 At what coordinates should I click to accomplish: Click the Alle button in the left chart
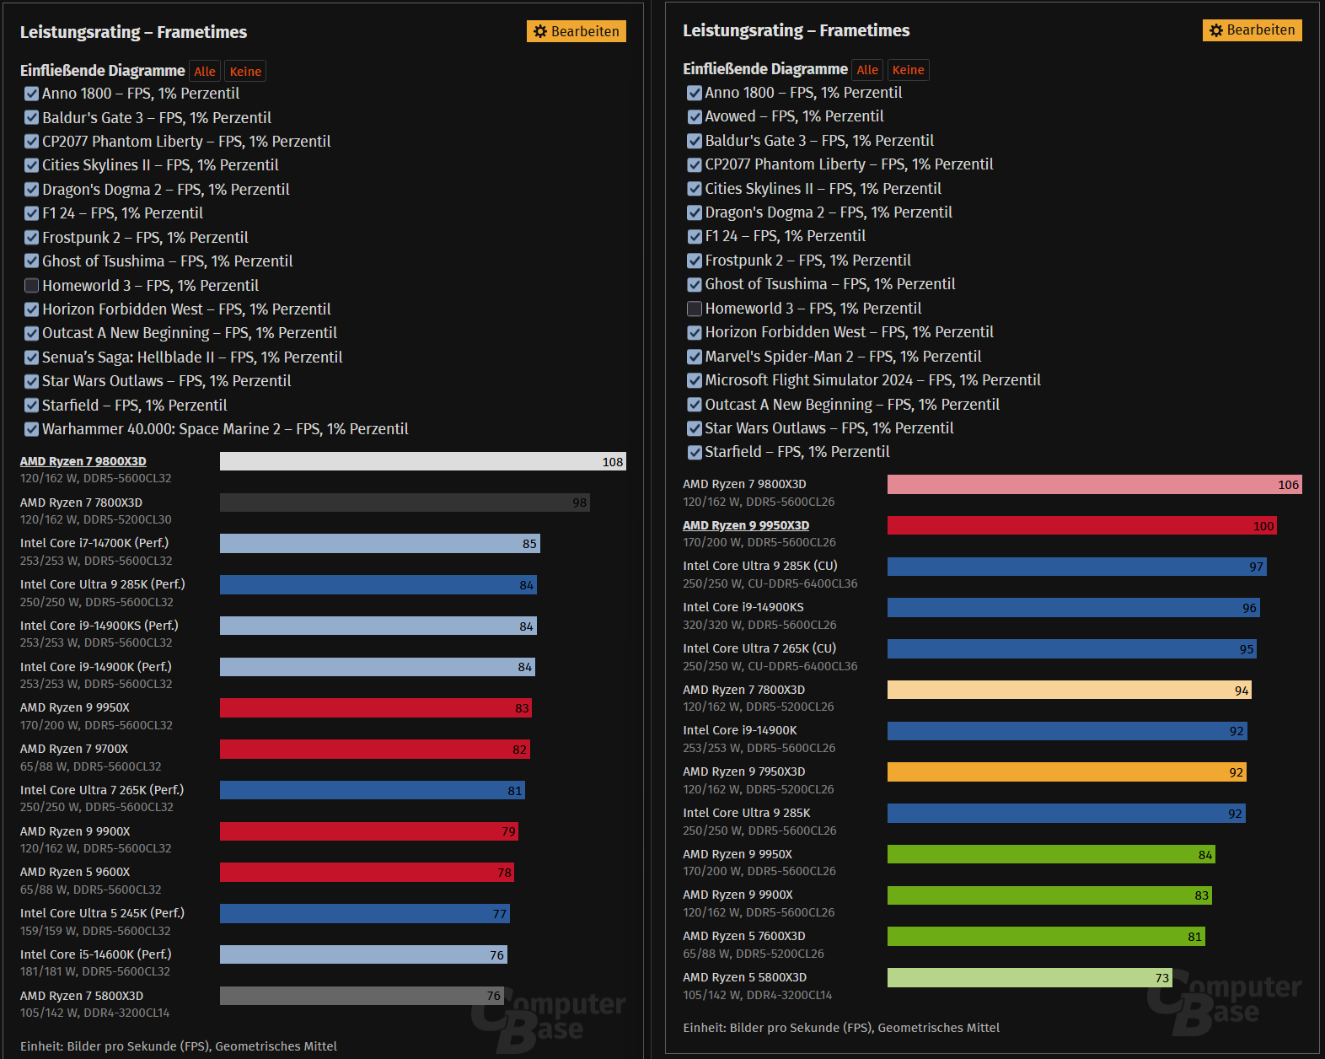point(205,72)
